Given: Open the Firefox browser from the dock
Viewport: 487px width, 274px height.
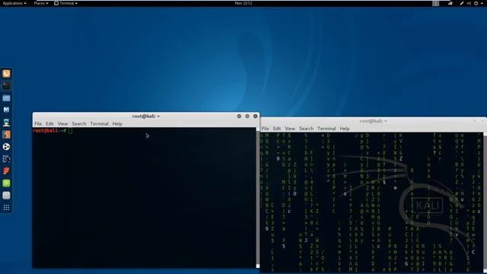Looking at the screenshot, I should (x=6, y=74).
